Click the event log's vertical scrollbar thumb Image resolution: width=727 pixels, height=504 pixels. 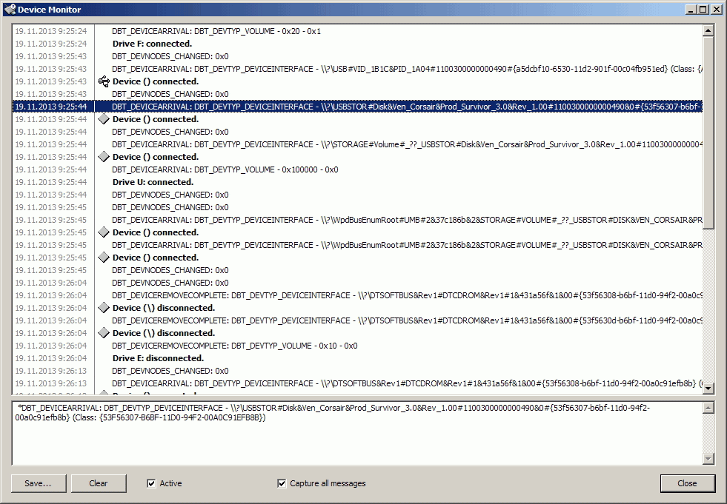708,133
